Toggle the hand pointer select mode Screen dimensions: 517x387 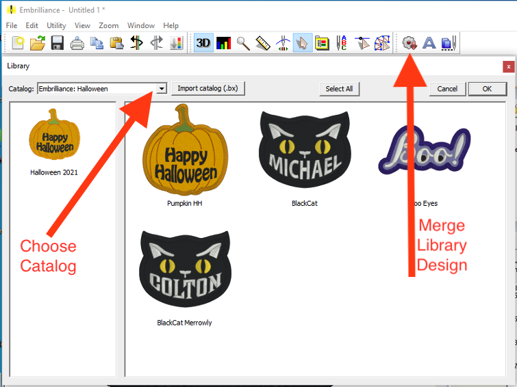302,43
